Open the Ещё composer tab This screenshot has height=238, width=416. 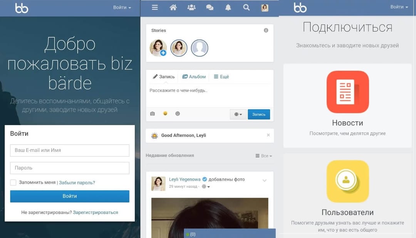coord(221,77)
